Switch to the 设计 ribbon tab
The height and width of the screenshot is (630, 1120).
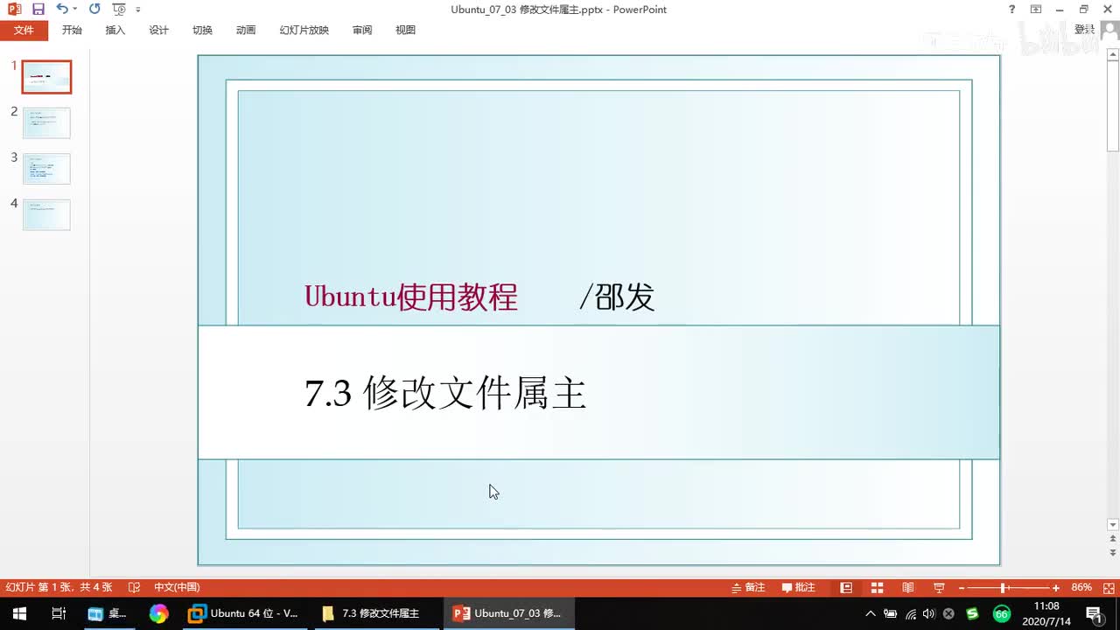point(158,30)
